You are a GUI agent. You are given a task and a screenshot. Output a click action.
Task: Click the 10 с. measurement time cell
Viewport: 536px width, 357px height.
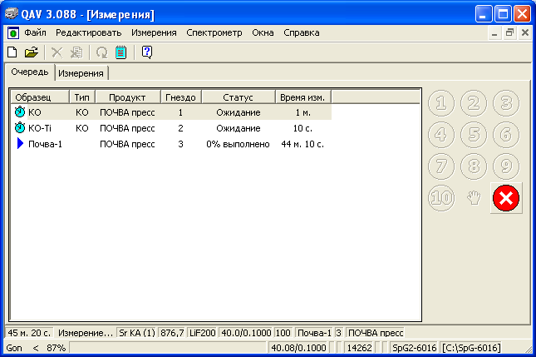point(302,128)
